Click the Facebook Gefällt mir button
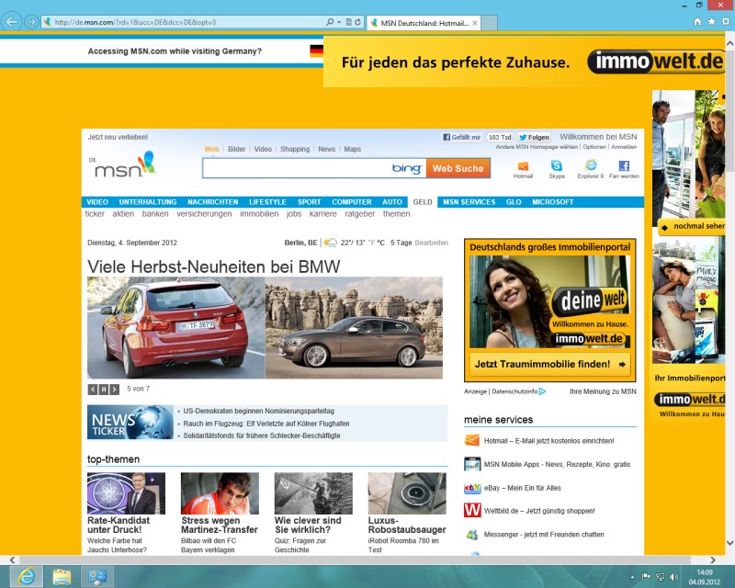Viewport: 735px width, 588px height. [x=462, y=137]
